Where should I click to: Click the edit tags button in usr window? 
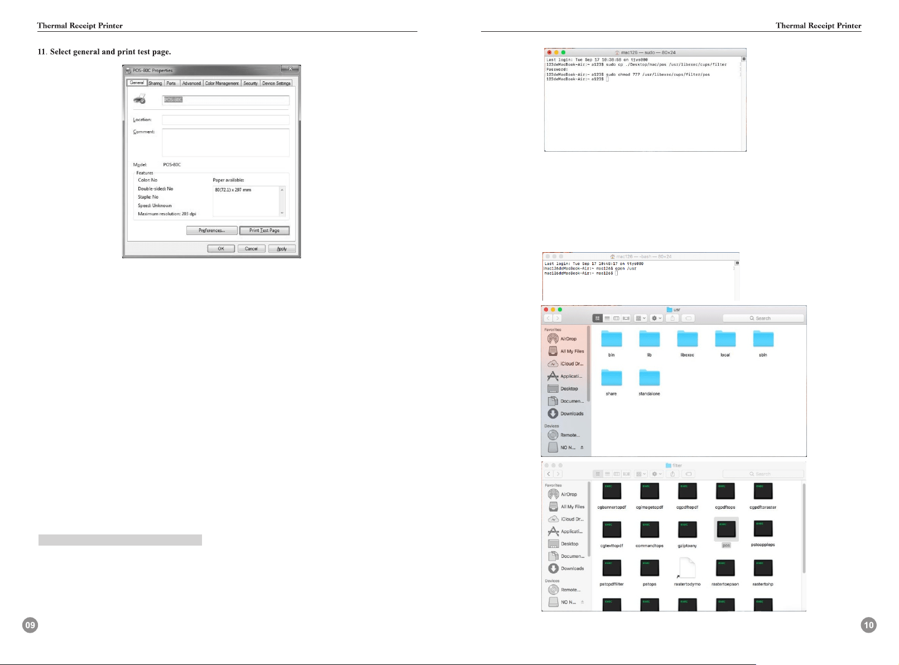[x=689, y=318]
